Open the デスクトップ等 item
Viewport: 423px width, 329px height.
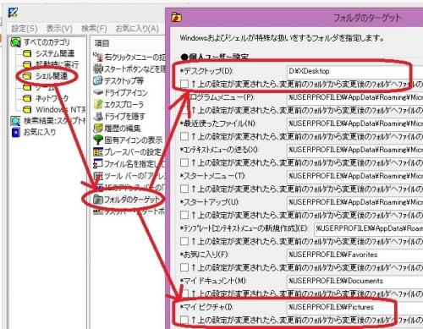click(x=118, y=81)
